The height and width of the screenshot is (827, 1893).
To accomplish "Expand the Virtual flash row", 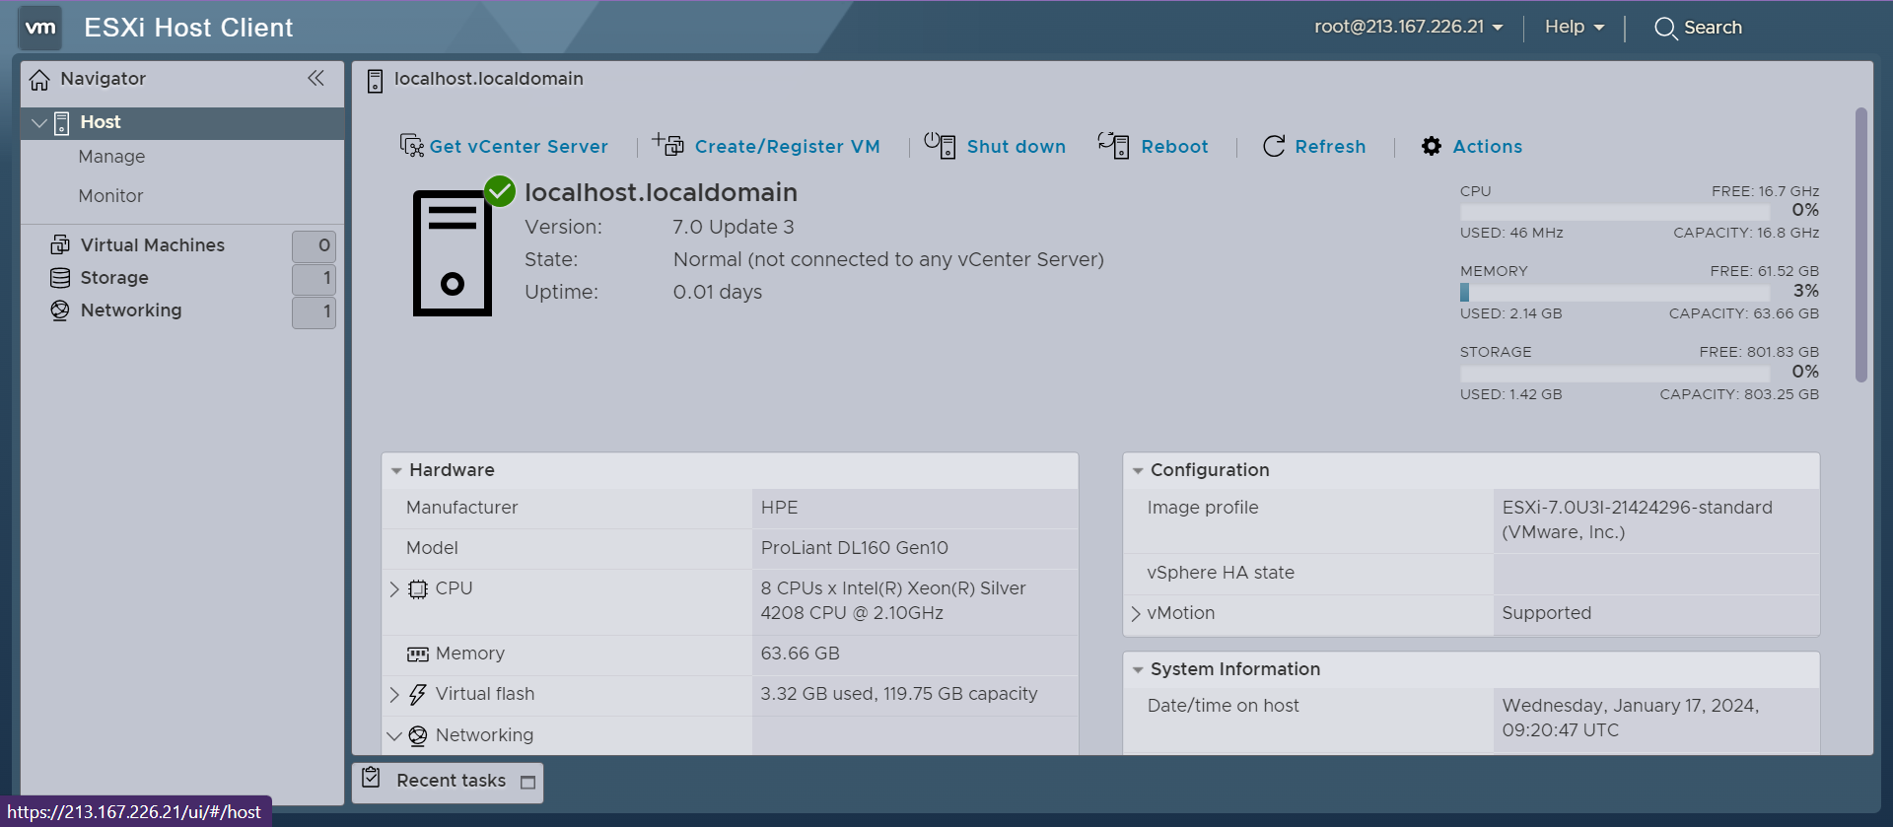I will [394, 695].
